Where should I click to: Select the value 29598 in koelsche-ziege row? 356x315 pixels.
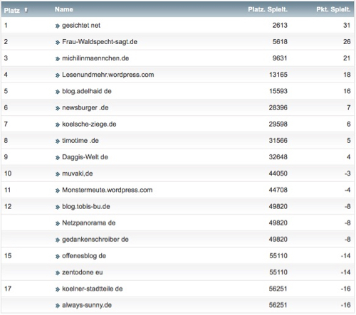coord(278,124)
